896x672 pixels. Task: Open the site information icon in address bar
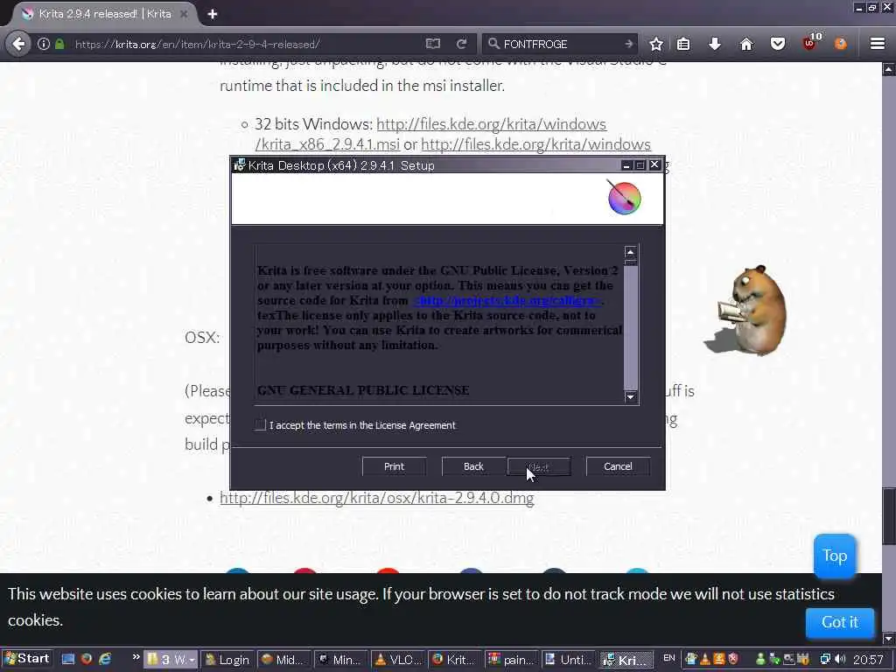click(x=44, y=44)
